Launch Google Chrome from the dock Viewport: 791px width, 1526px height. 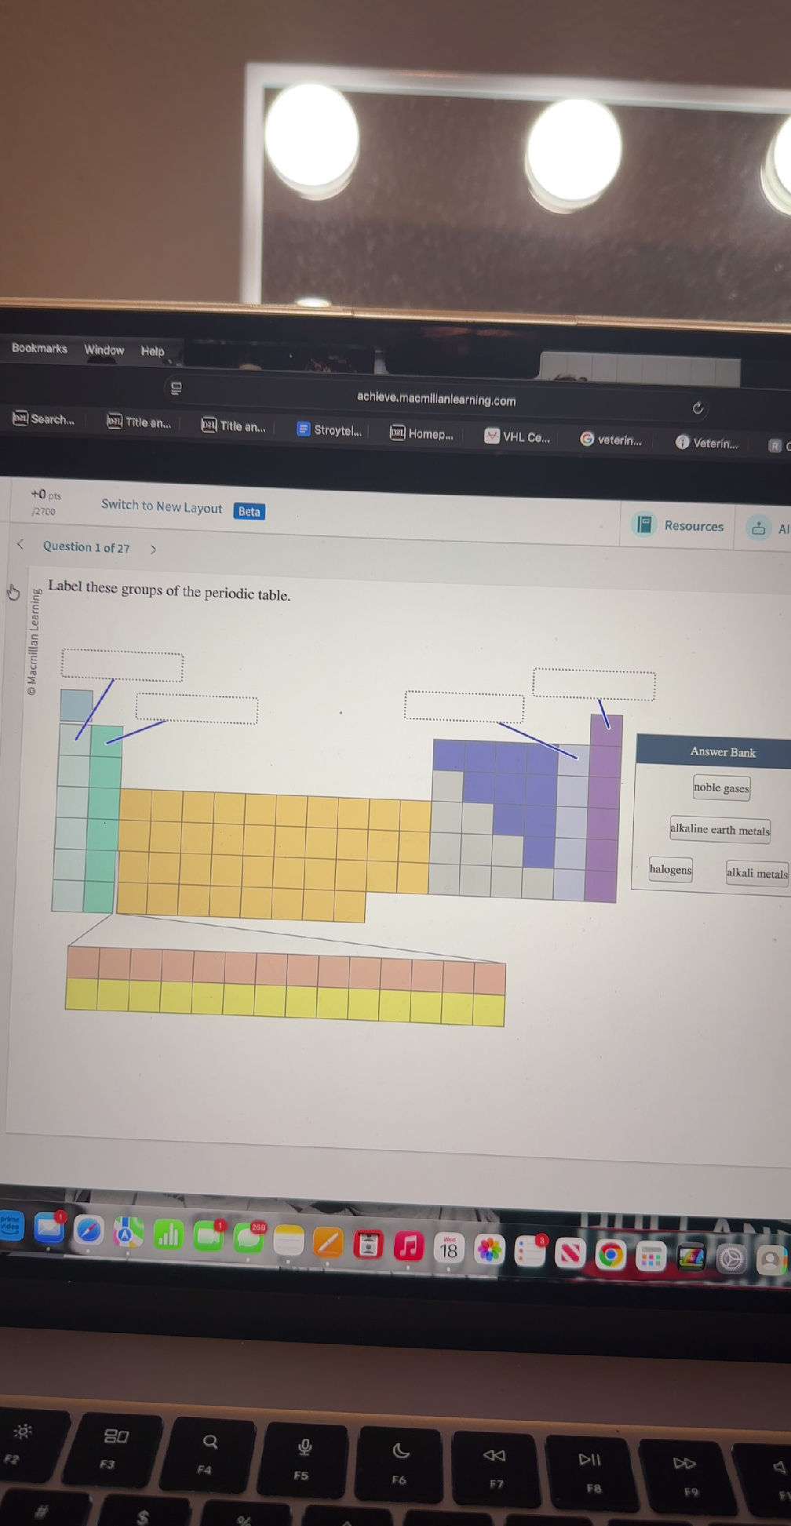tap(611, 1256)
